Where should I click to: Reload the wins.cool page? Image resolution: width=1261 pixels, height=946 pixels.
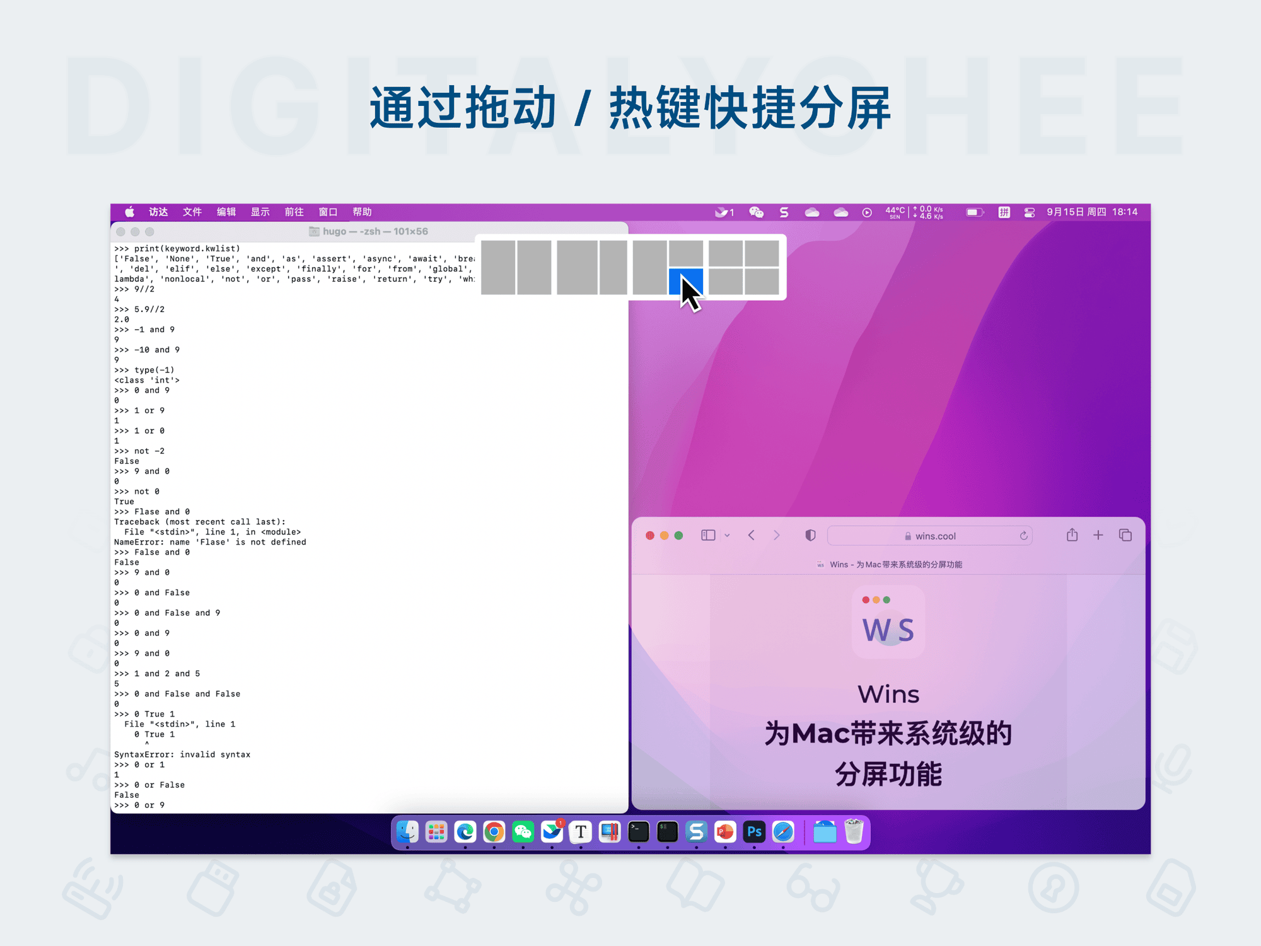[1023, 536]
